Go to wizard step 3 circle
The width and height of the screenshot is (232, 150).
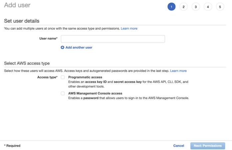pyautogui.click(x=196, y=7)
